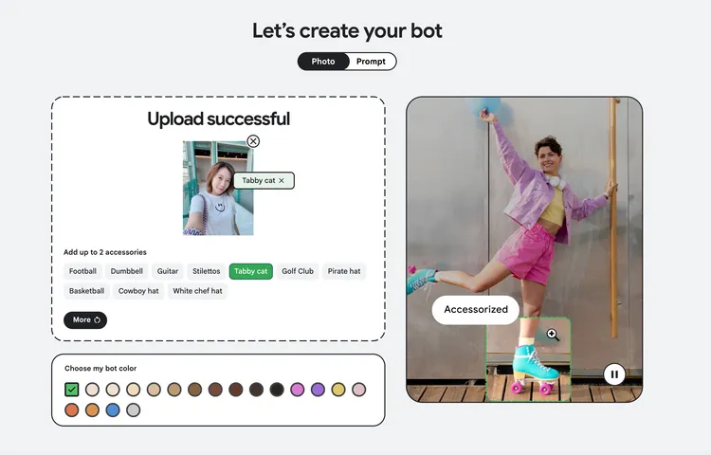Select the yellow bot color swatch
Screen dimensions: 711x455
point(338,390)
